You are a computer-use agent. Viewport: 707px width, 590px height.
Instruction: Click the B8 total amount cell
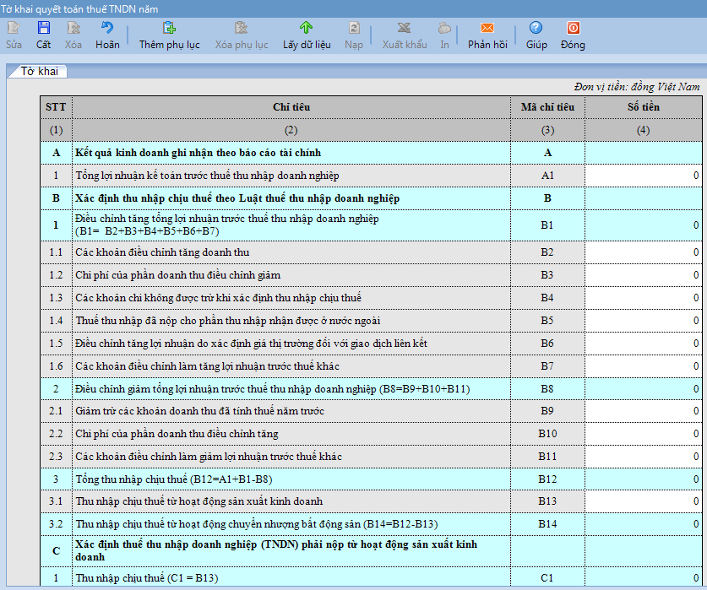click(x=644, y=388)
